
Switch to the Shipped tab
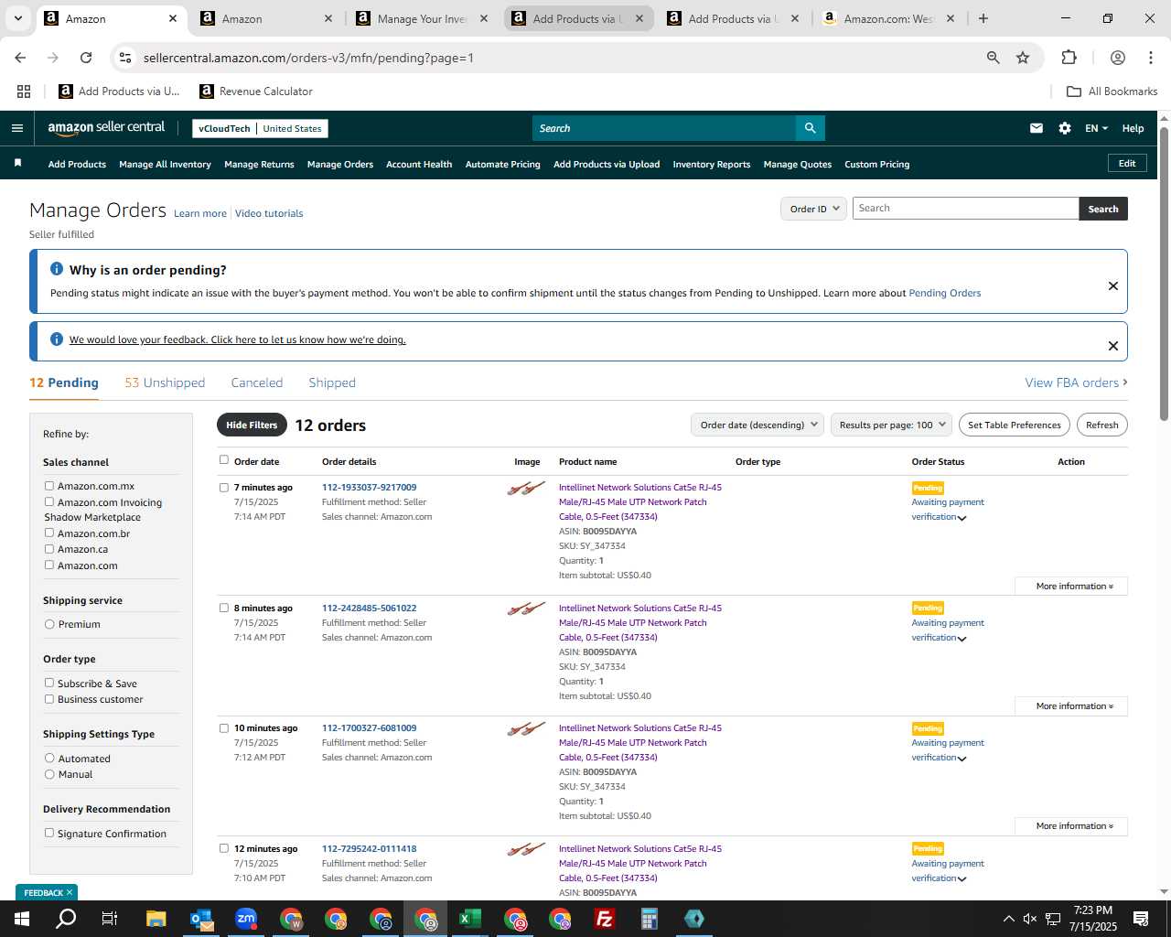point(332,382)
